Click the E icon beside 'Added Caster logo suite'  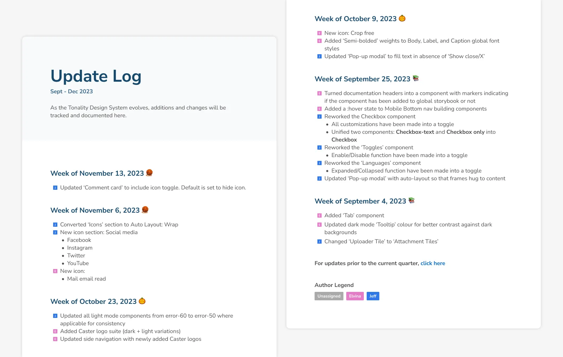(55, 331)
